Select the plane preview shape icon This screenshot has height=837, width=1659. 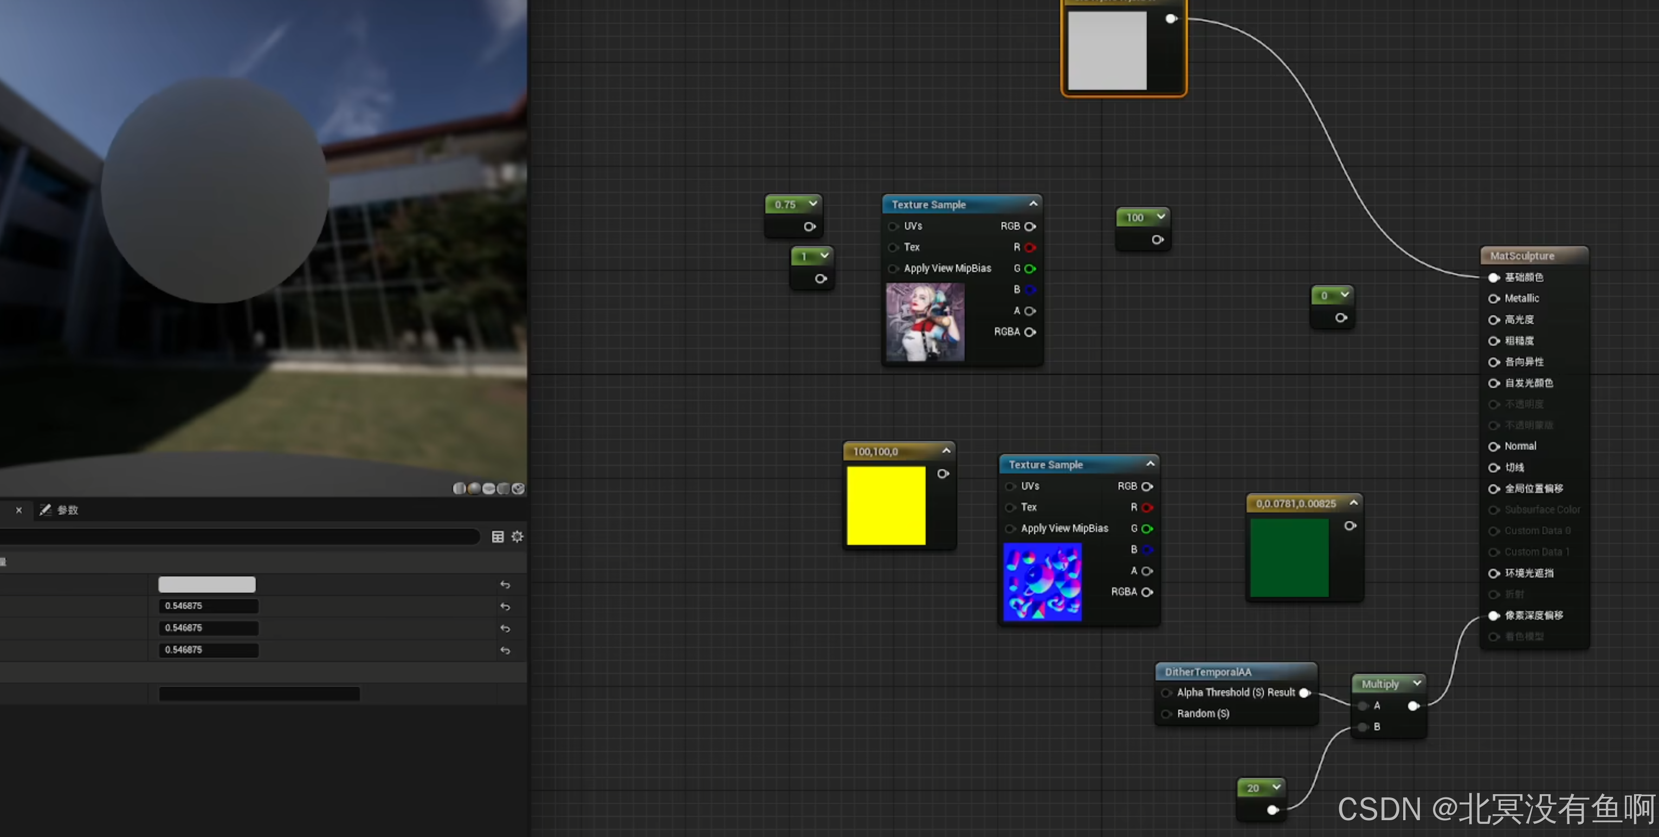tap(489, 489)
